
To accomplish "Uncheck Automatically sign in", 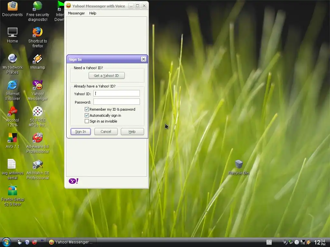I will [87, 115].
